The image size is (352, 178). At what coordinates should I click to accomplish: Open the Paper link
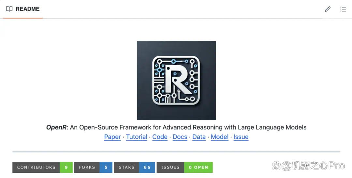[112, 137]
